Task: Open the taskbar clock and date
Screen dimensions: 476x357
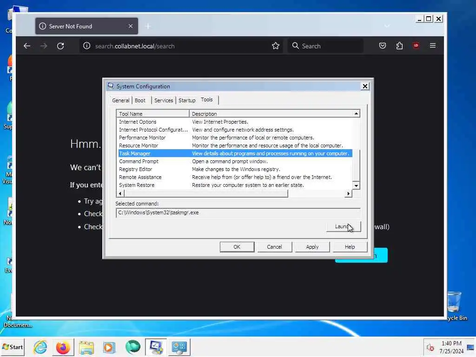Action: click(x=451, y=347)
